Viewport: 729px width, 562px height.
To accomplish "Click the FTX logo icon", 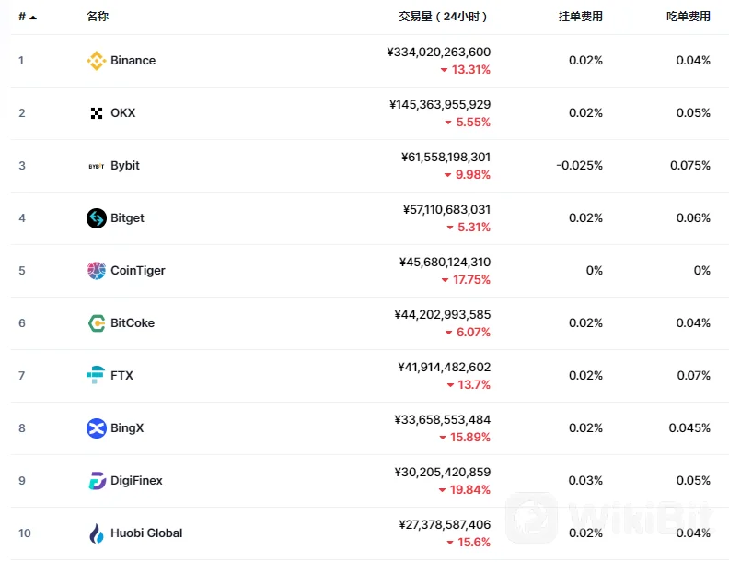I will point(96,374).
